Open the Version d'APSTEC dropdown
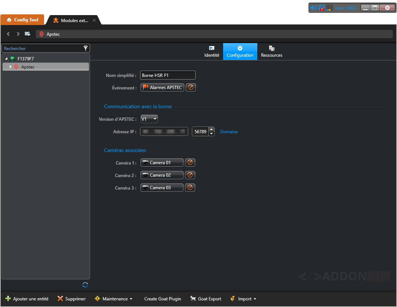Image resolution: width=397 pixels, height=307 pixels. point(149,119)
